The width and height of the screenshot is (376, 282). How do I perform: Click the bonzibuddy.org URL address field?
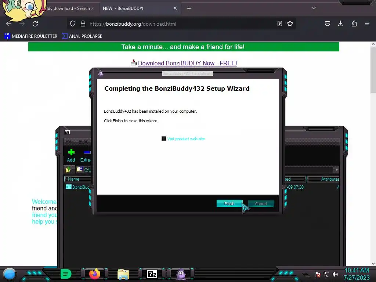[182, 24]
